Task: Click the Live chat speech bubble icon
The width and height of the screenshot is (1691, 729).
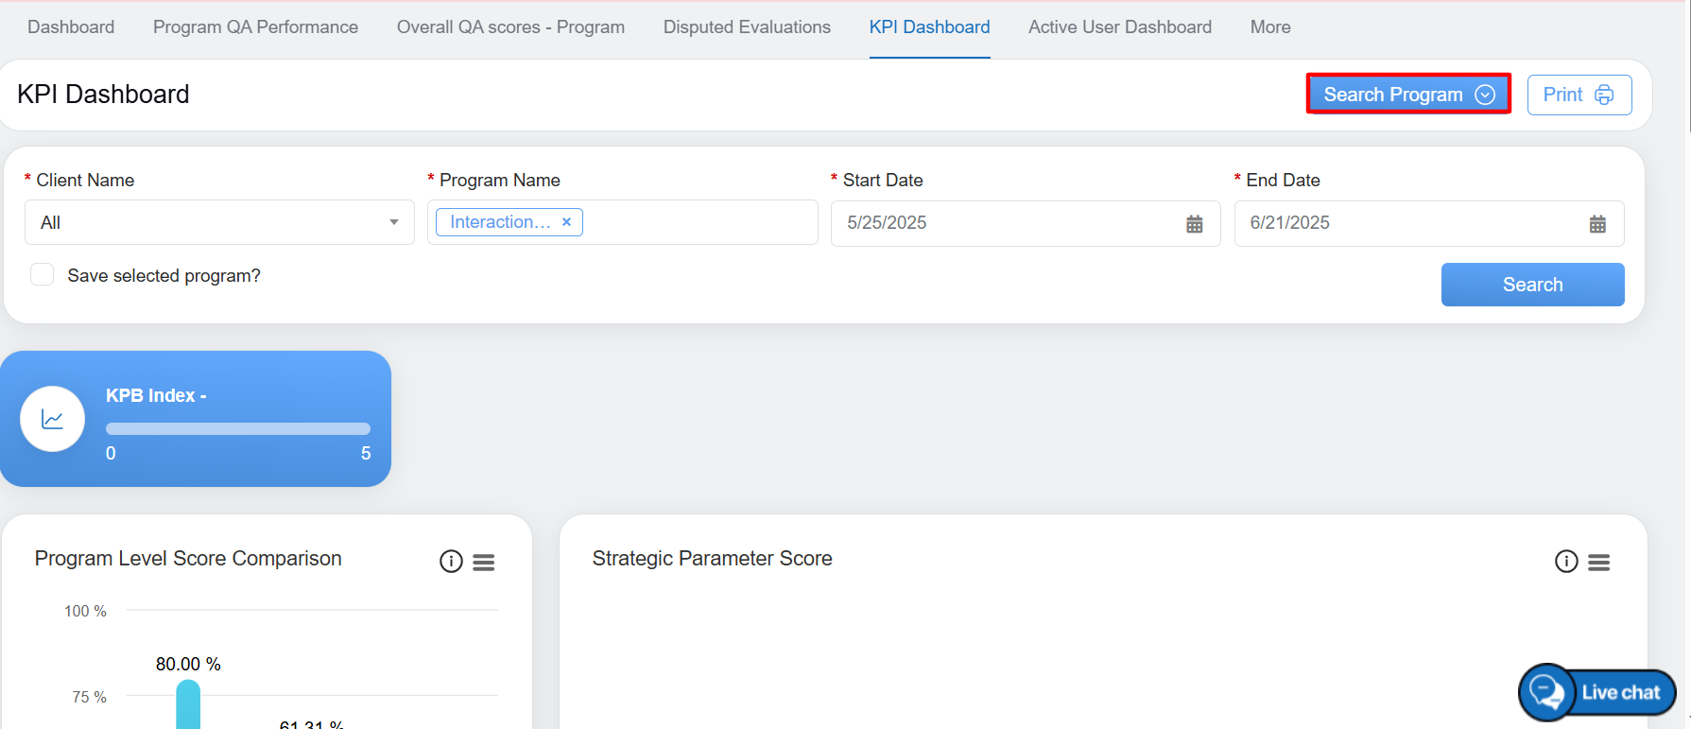Action: [1547, 693]
